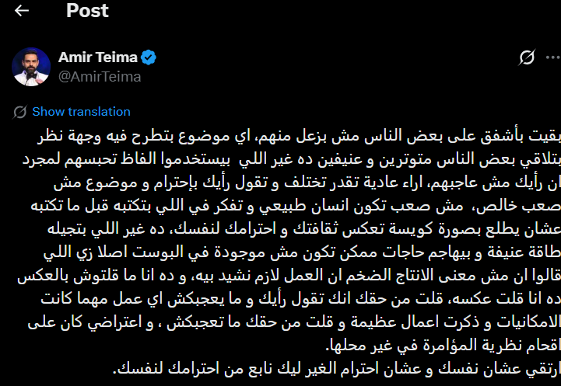The width and height of the screenshot is (561, 386).
Task: Open the Amir Teima display name
Action: pyautogui.click(x=98, y=57)
